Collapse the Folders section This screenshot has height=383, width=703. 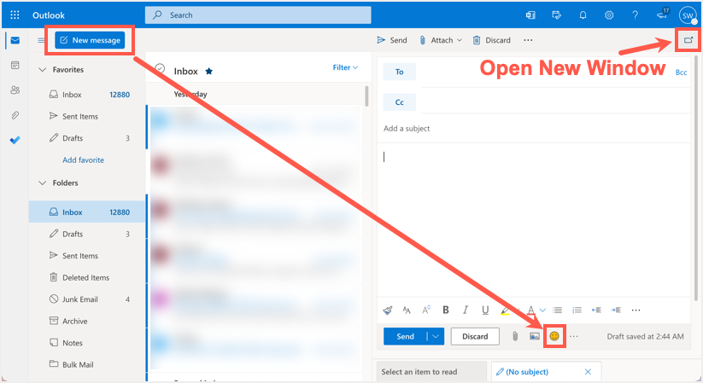tap(43, 183)
